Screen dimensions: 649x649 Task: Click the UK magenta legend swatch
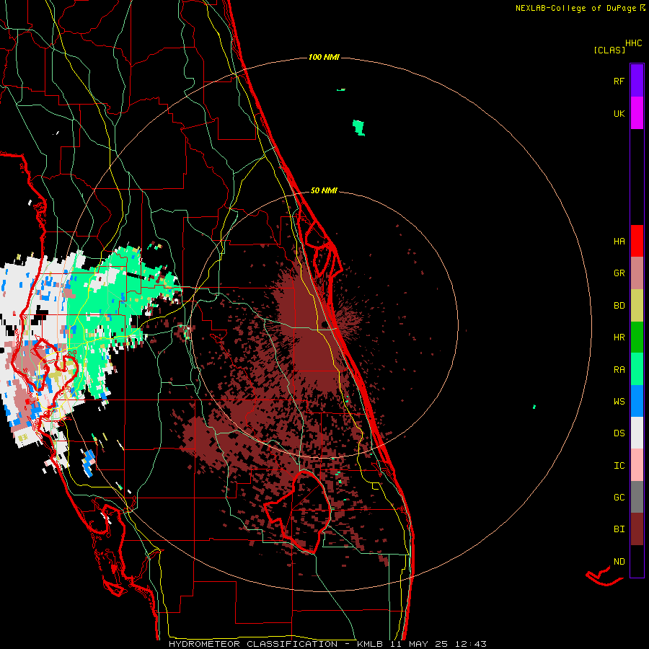(637, 112)
